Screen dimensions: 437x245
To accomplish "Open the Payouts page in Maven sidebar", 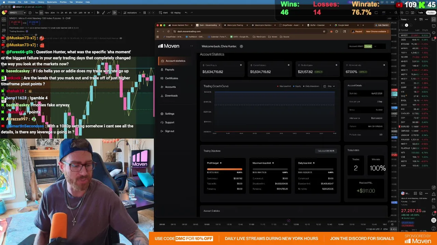I will tap(167, 69).
